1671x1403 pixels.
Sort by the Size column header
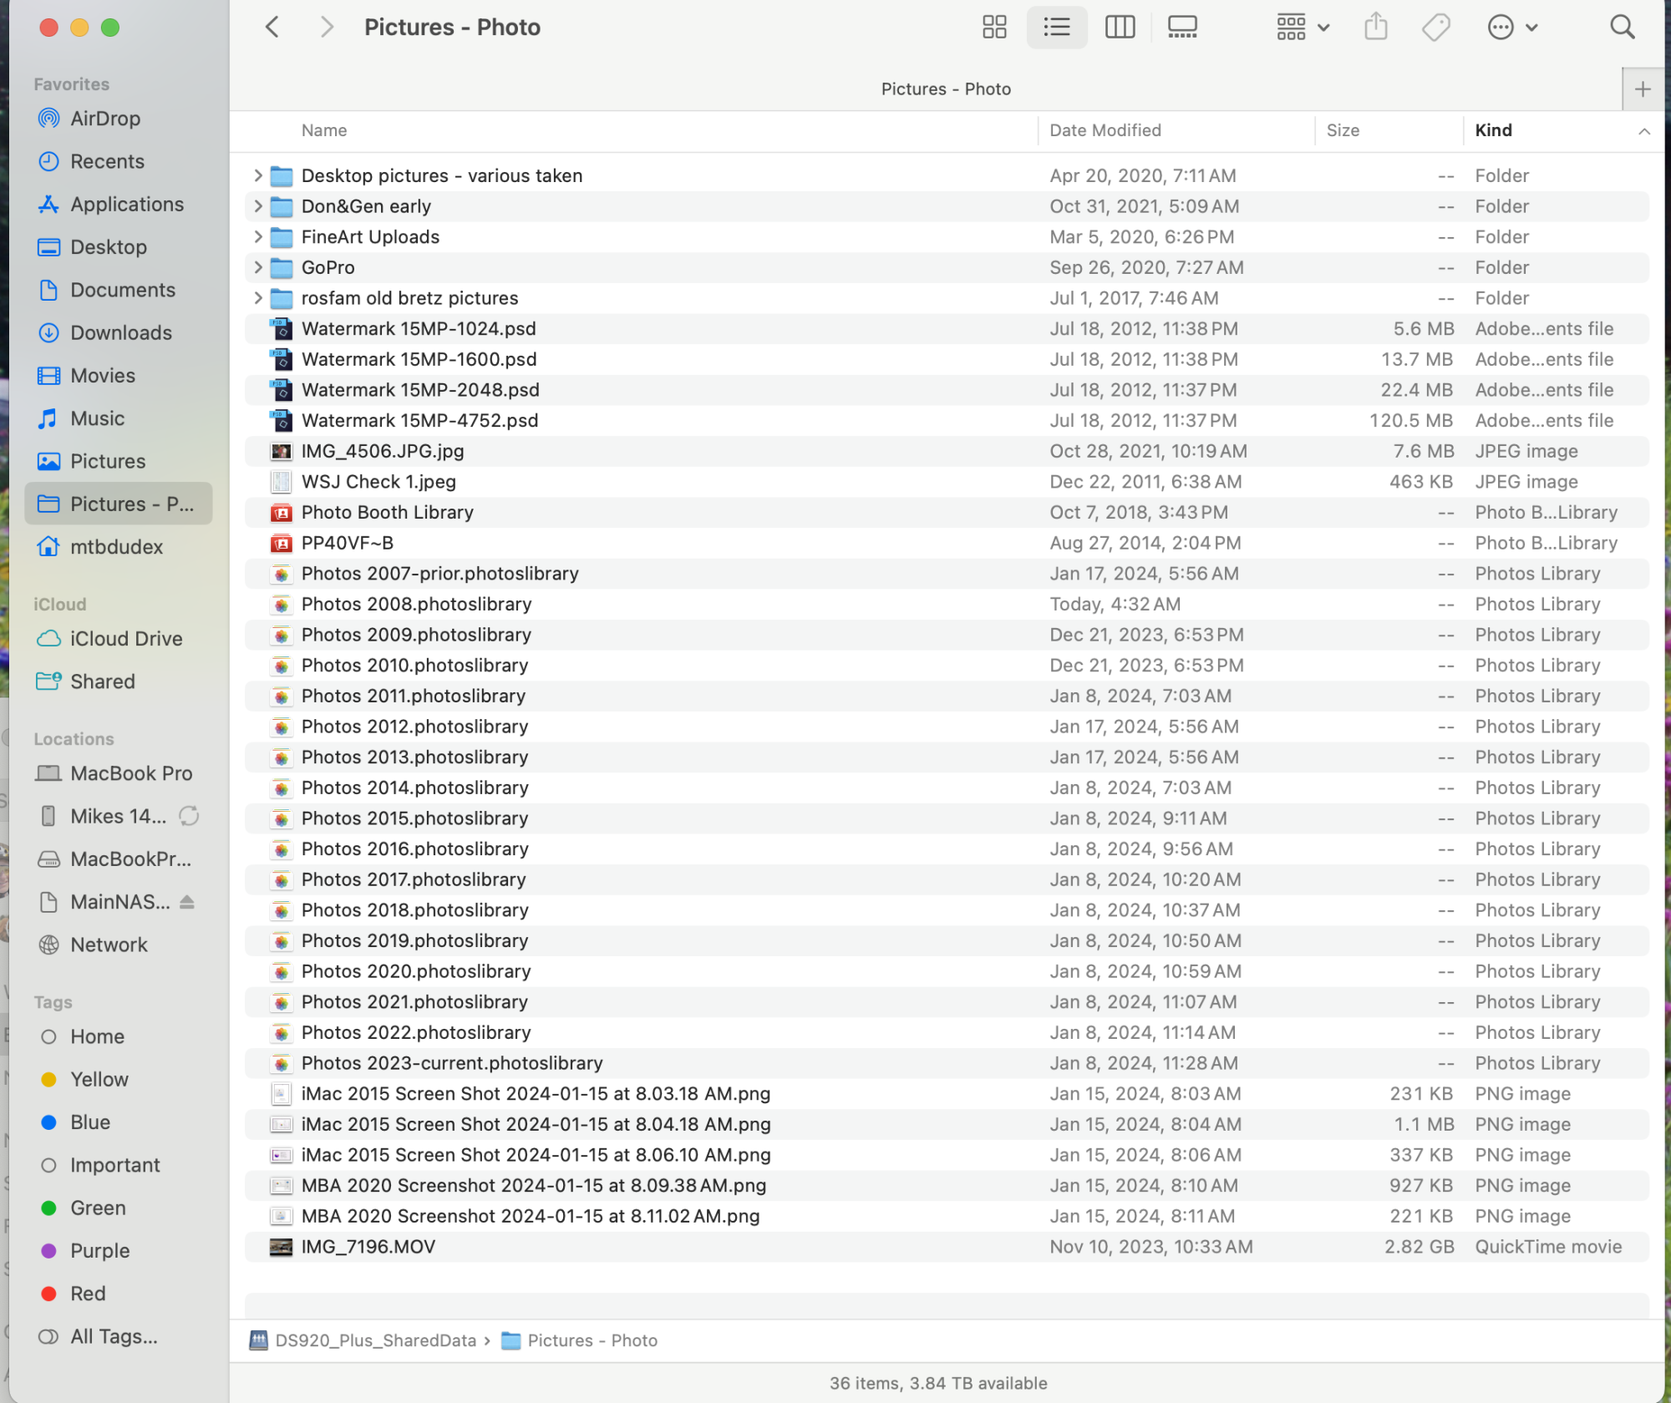click(1343, 130)
